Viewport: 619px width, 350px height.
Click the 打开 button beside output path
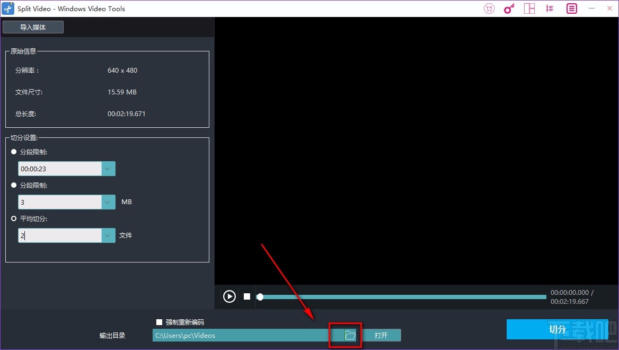pos(382,335)
